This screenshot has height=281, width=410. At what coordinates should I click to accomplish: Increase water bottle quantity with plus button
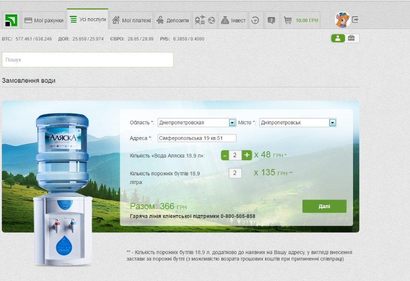point(246,155)
